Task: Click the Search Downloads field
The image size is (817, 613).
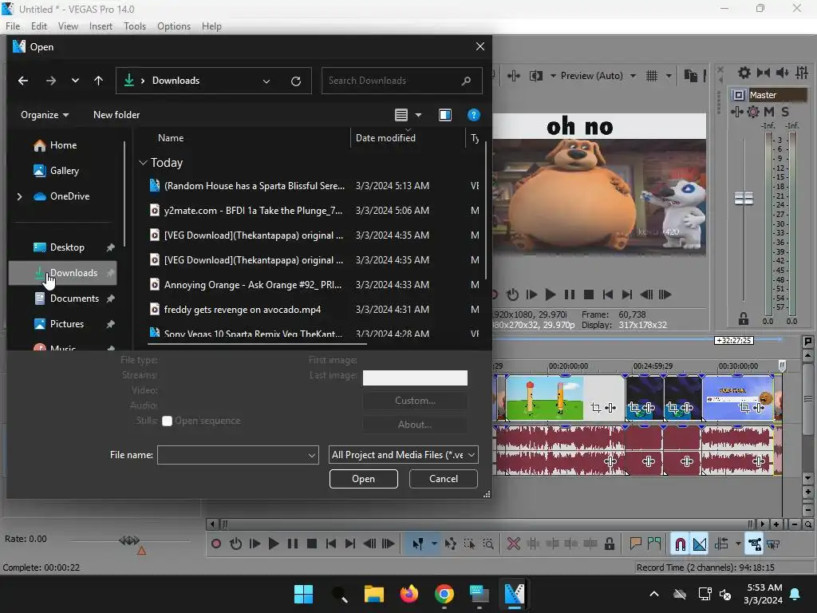Action: pyautogui.click(x=401, y=81)
